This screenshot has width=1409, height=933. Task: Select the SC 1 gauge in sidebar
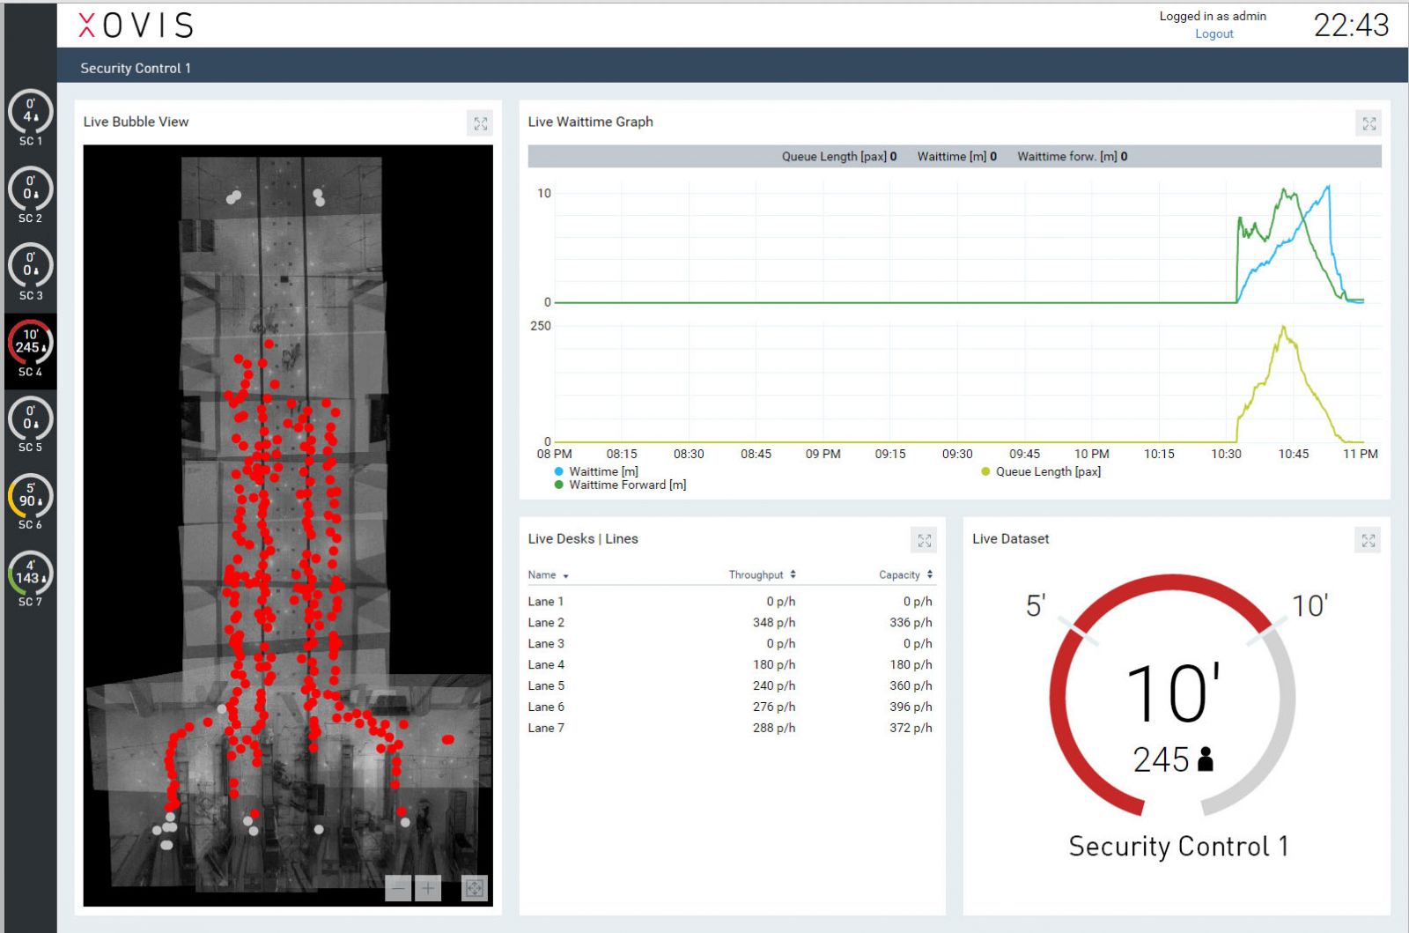[30, 116]
